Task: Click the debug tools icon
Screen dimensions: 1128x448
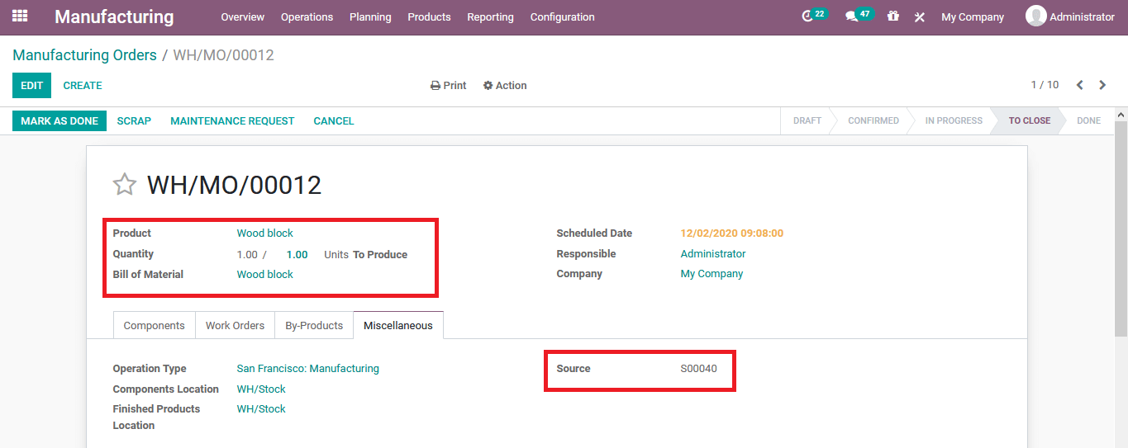Action: tap(919, 17)
